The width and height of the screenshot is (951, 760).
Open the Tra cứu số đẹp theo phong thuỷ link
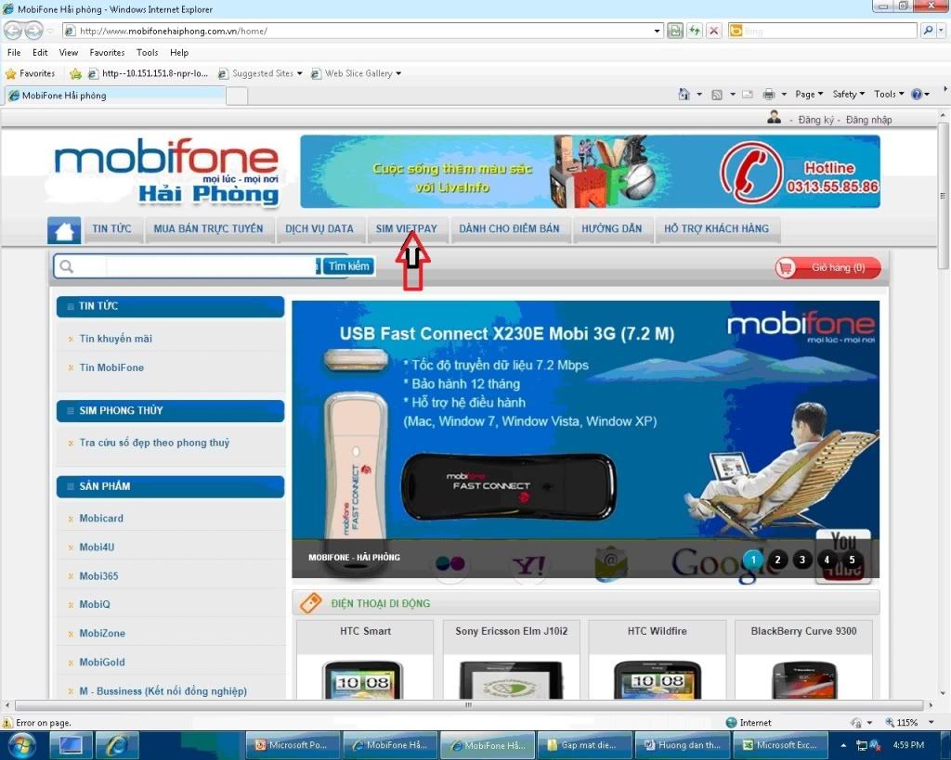tap(155, 443)
